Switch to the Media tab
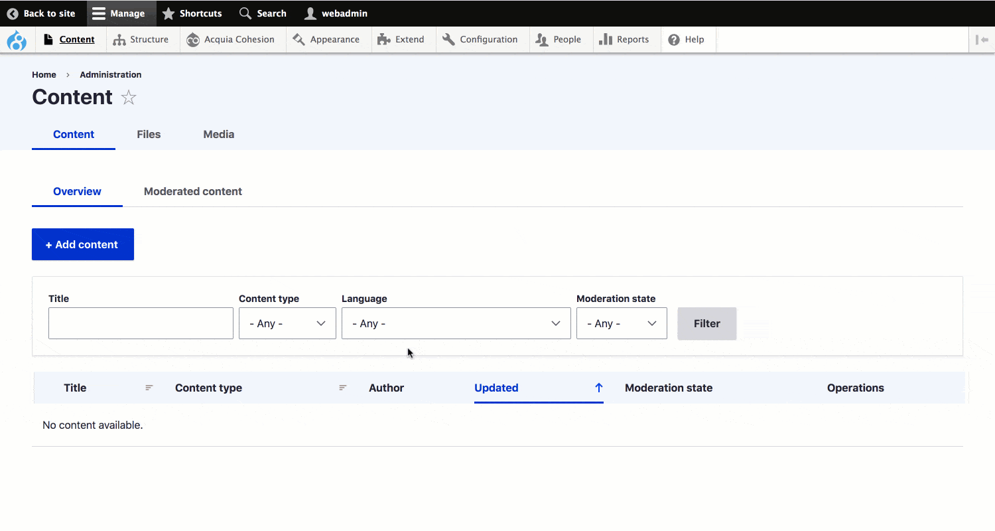This screenshot has width=995, height=531. point(218,134)
